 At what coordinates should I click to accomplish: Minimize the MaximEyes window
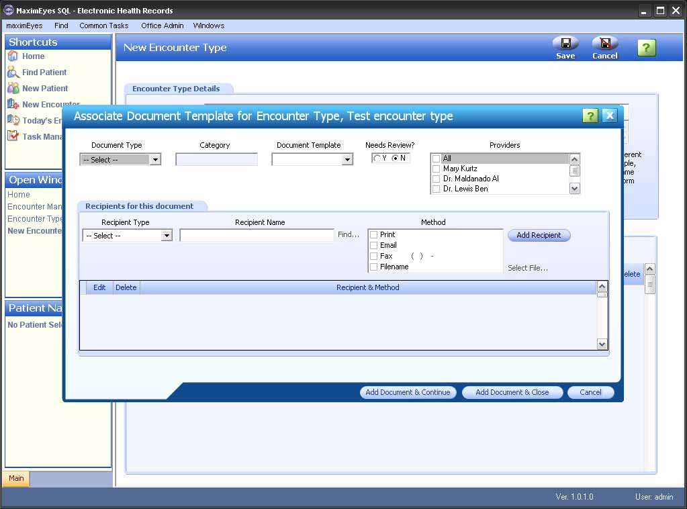[643, 11]
